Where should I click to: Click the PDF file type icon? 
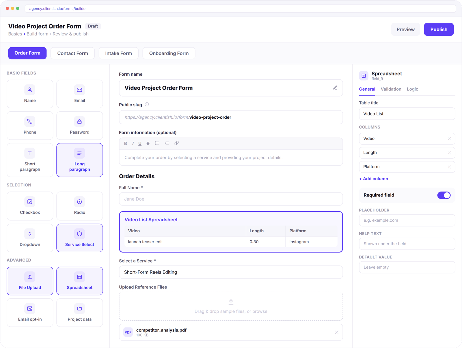click(128, 332)
